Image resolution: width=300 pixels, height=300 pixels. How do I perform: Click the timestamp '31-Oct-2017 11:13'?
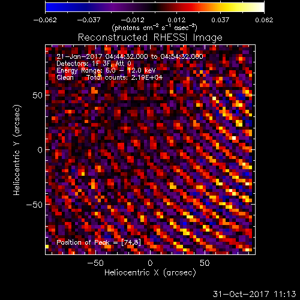click(254, 294)
